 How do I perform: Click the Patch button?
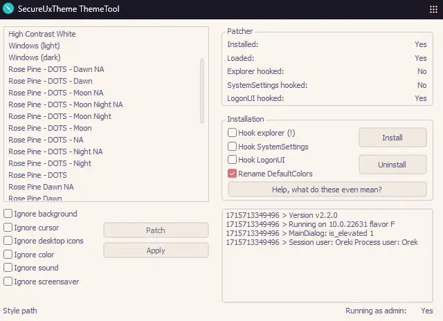point(156,230)
